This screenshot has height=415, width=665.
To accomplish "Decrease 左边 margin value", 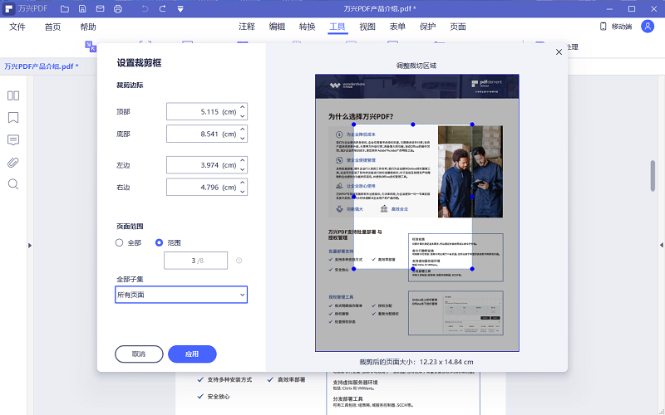I will tap(242, 169).
